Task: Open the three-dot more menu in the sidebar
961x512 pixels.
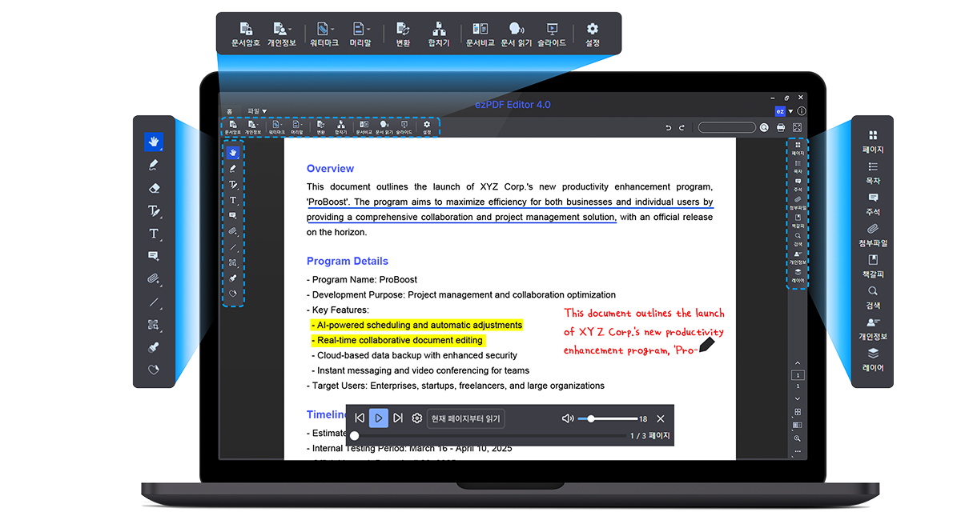Action: pyautogui.click(x=798, y=452)
